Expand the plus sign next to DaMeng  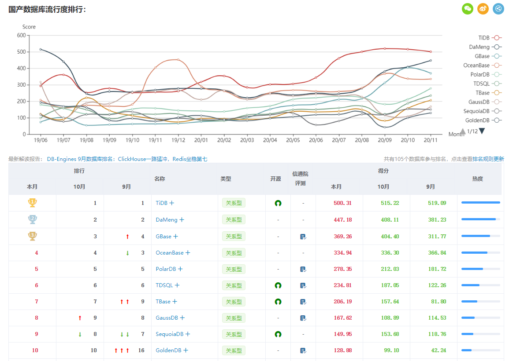[182, 220]
